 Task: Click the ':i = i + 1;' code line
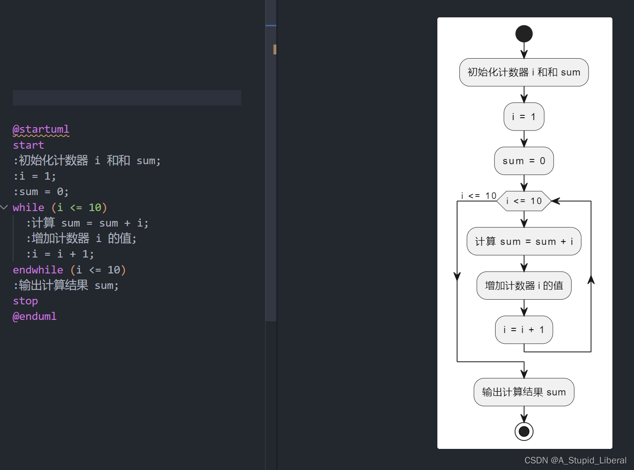coord(60,254)
